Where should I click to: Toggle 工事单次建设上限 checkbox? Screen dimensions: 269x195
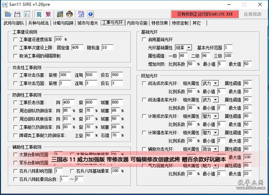15,48
